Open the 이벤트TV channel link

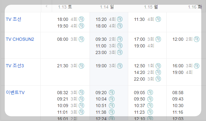click(15, 93)
